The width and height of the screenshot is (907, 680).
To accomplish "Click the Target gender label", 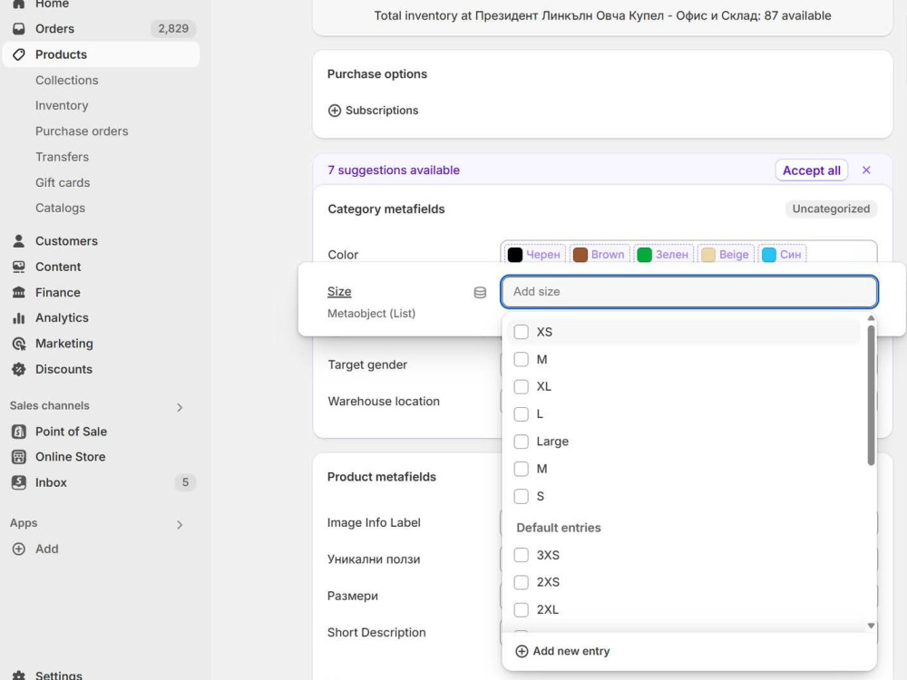I will point(367,364).
